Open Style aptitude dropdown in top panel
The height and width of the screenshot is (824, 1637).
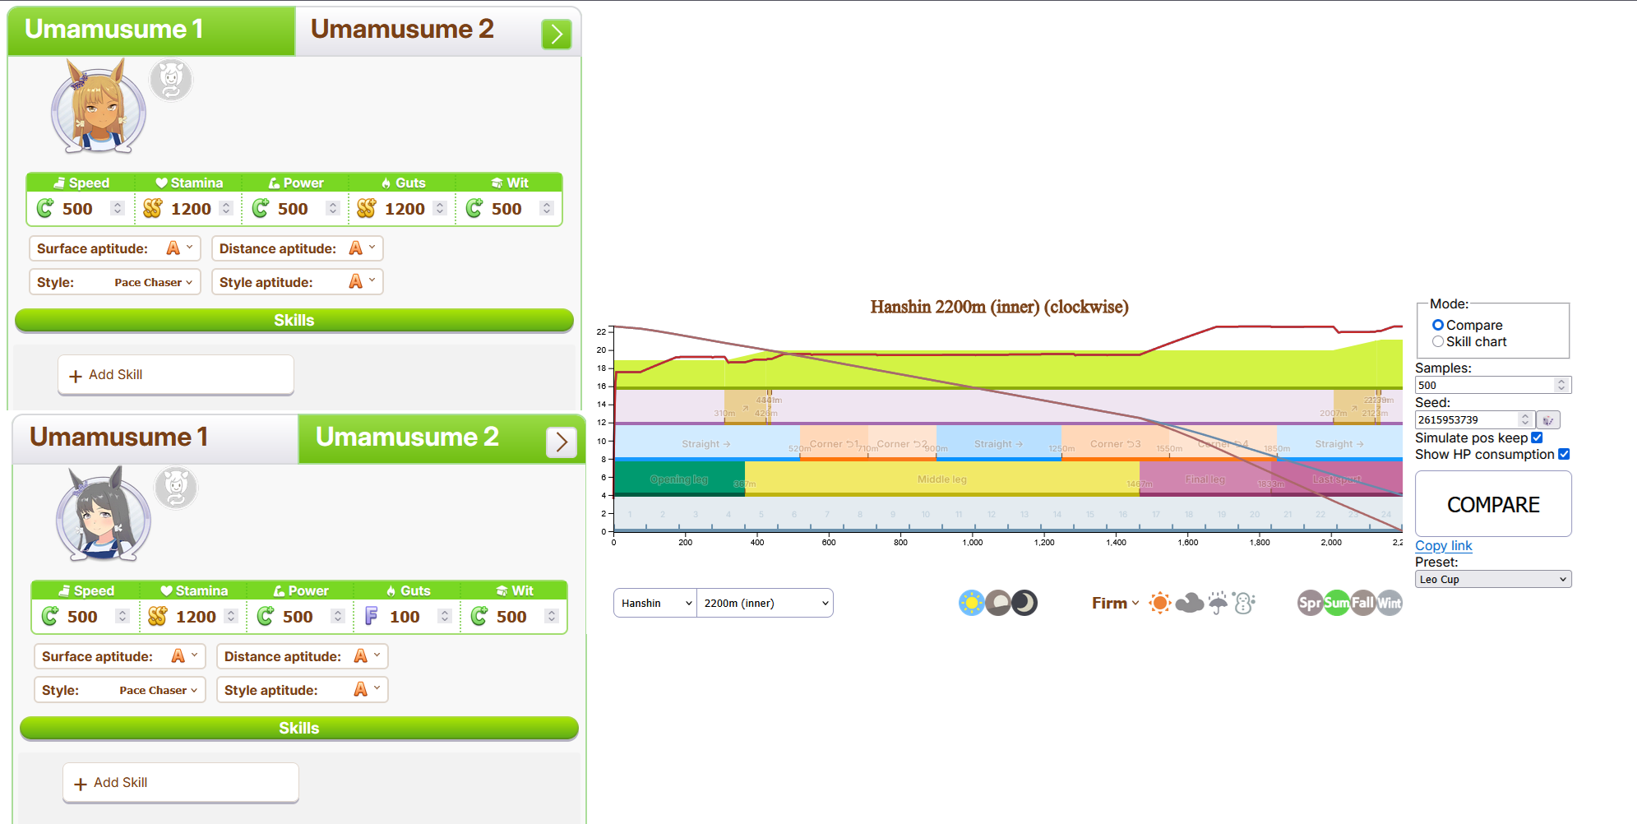298,282
